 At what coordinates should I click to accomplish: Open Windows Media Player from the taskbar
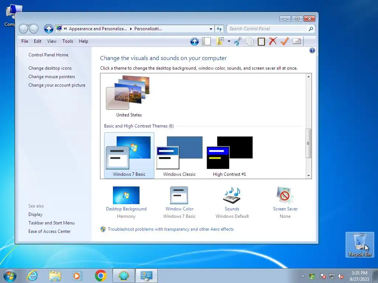click(x=78, y=276)
